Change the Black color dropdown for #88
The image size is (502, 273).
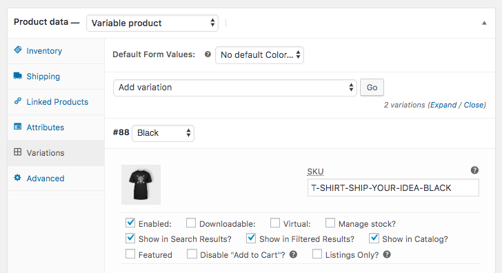[x=163, y=133]
